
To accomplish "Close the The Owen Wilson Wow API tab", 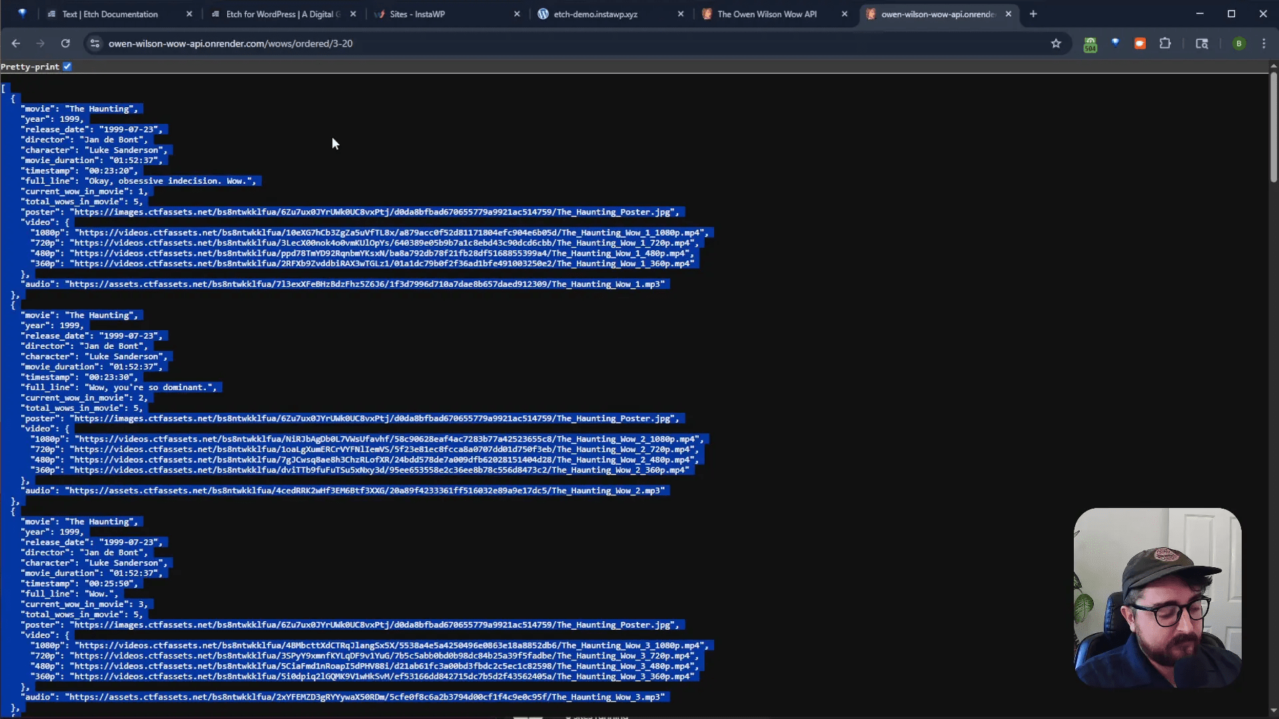I will pyautogui.click(x=845, y=14).
